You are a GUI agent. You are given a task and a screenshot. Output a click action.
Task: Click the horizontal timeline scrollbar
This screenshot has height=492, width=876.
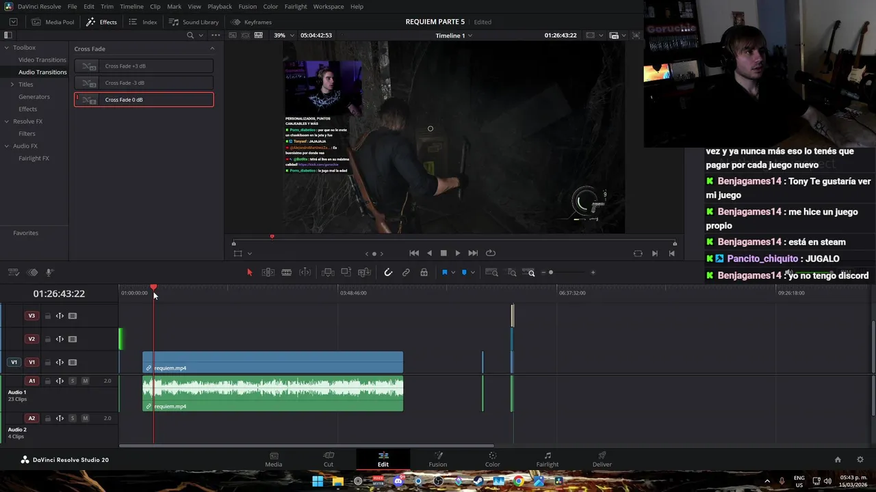[x=307, y=446]
